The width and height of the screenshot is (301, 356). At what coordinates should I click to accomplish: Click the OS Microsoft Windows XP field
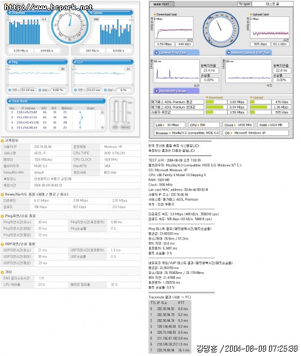coord(255,133)
